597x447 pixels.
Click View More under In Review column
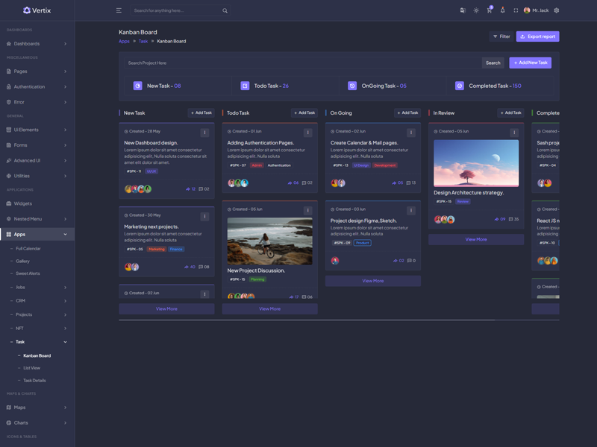pyautogui.click(x=476, y=239)
